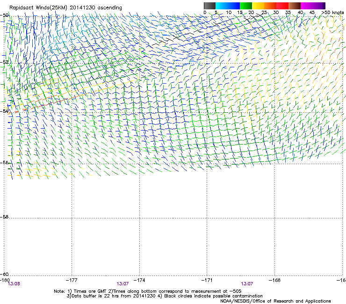The height and width of the screenshot is (304, 346).
Task: Click the '-168' longitude axis label
Action: click(275, 280)
